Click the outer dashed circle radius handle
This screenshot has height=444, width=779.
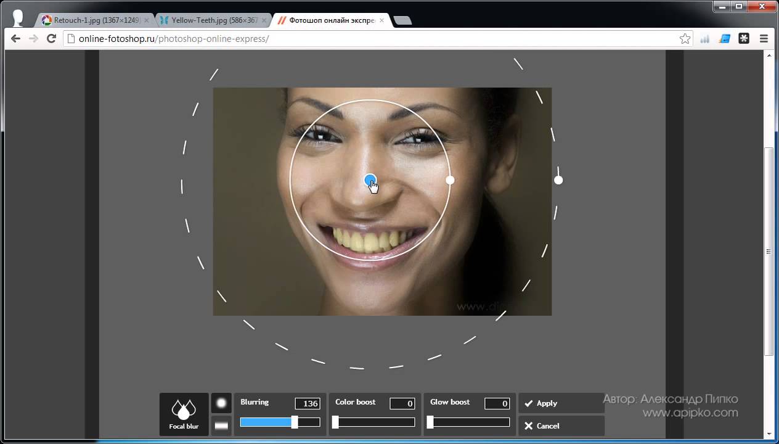pyautogui.click(x=558, y=180)
